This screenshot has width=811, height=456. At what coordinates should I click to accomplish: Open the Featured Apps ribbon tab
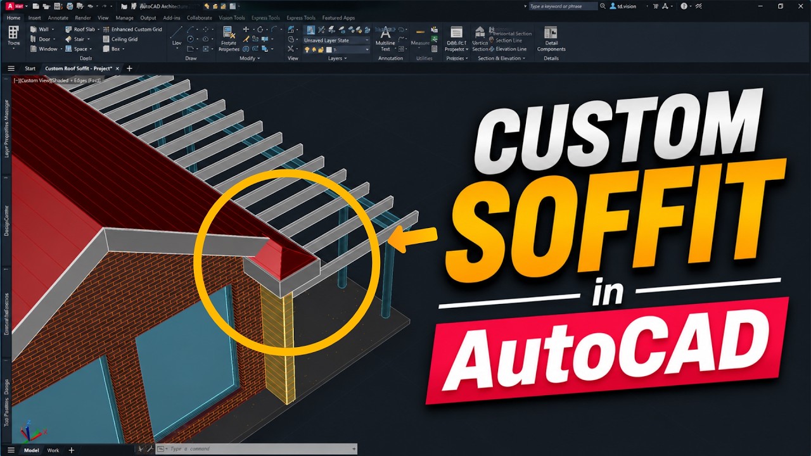click(338, 18)
